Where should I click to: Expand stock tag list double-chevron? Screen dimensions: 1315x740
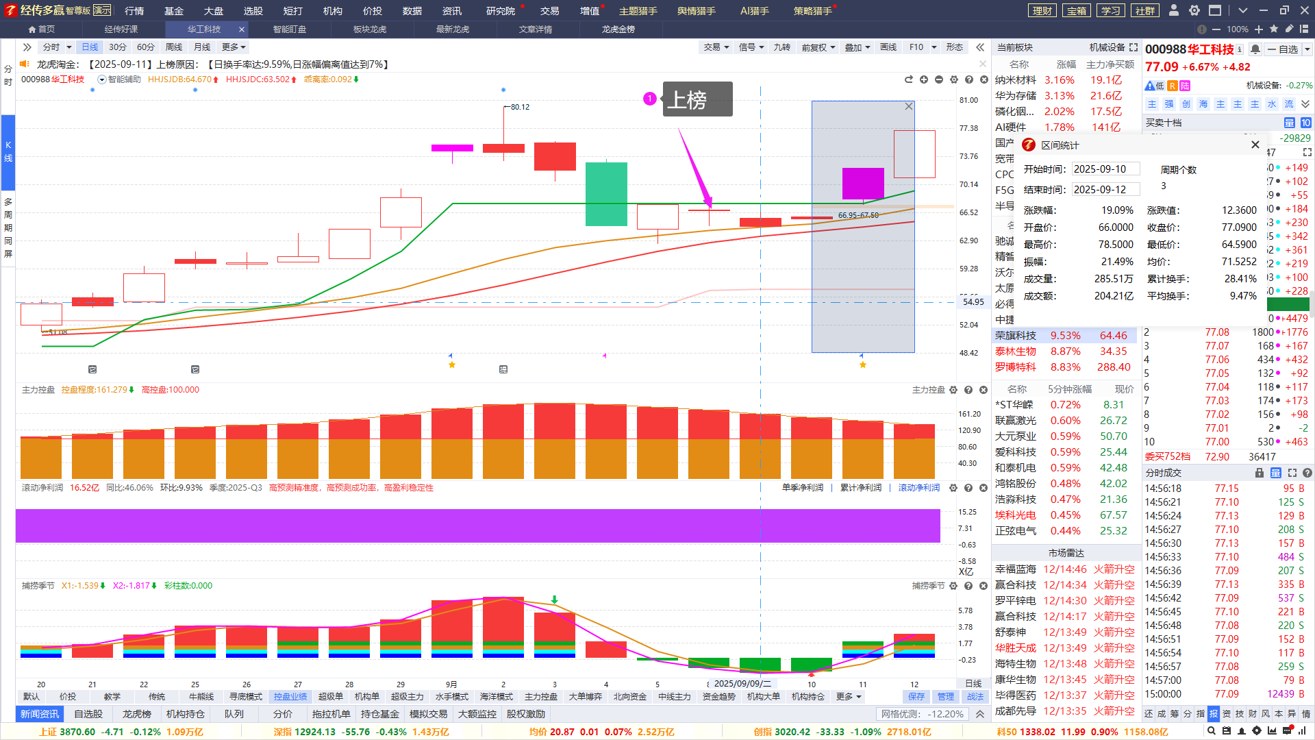(x=1305, y=104)
